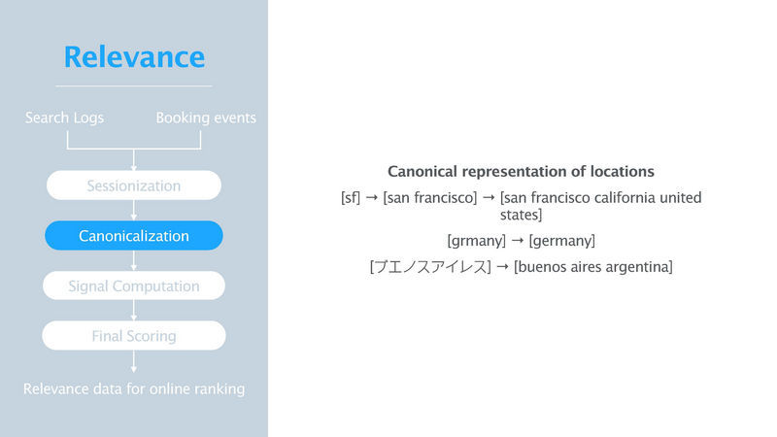
Task: Click the misspelled [grmany] text
Action: click(476, 240)
